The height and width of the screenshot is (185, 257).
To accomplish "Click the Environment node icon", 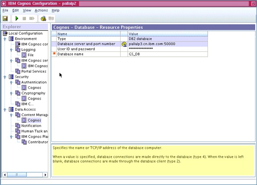I will click(x=11, y=39).
